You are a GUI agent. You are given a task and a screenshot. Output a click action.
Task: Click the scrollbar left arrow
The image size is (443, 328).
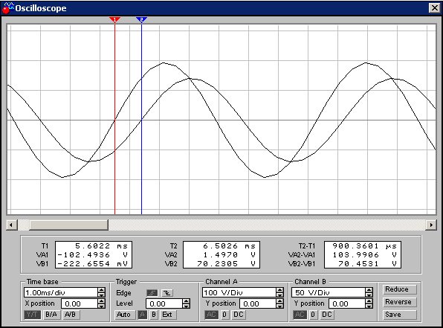(x=12, y=225)
